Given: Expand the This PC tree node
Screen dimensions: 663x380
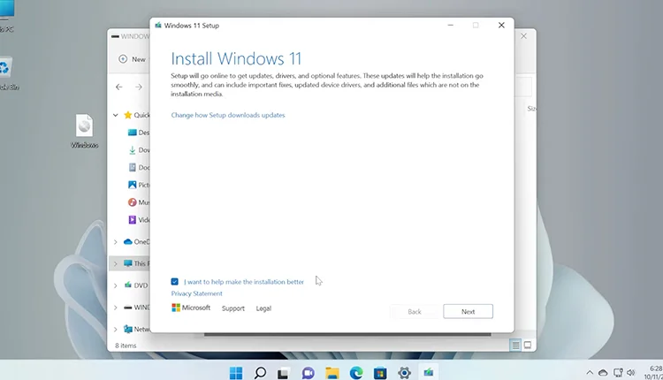Looking at the screenshot, I should tap(115, 263).
